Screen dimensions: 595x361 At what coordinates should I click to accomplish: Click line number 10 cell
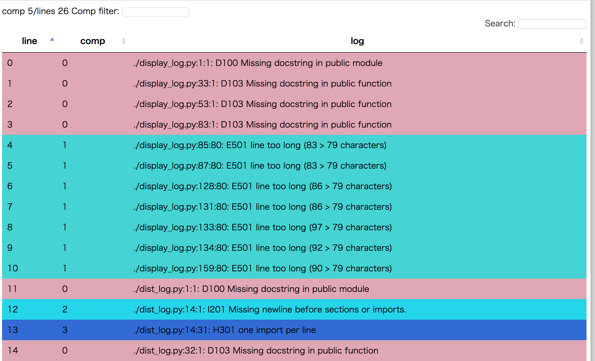(x=13, y=268)
